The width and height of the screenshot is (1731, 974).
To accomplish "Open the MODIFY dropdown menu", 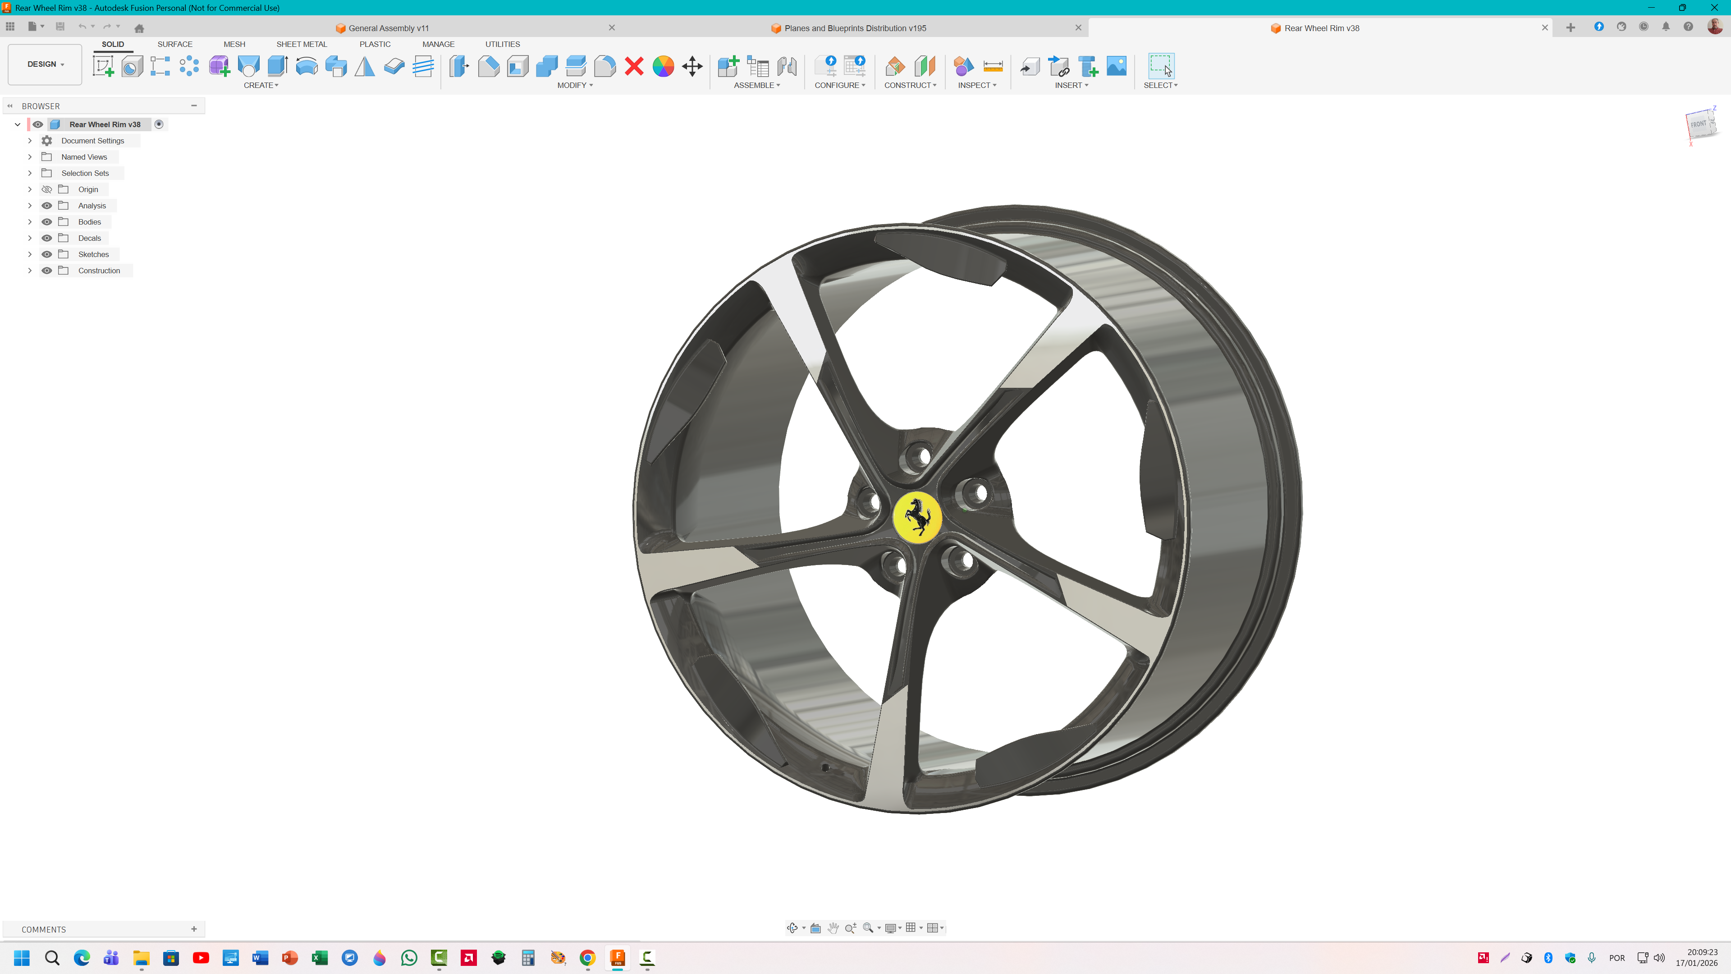I will coord(575,85).
